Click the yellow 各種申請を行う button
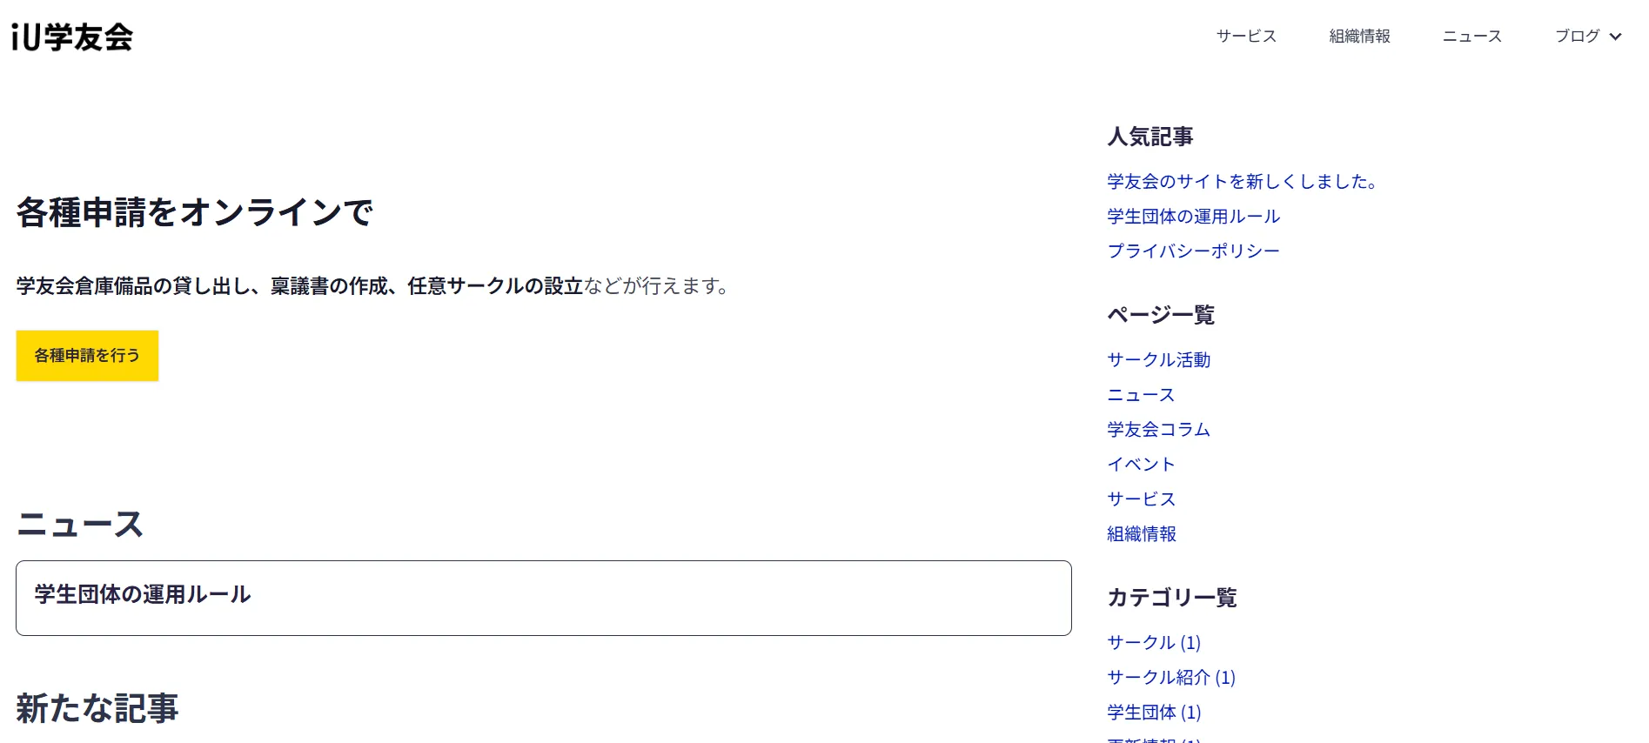The image size is (1649, 743). point(87,356)
